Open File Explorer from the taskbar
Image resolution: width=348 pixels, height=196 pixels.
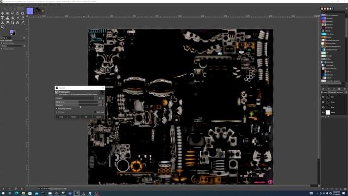[23, 193]
